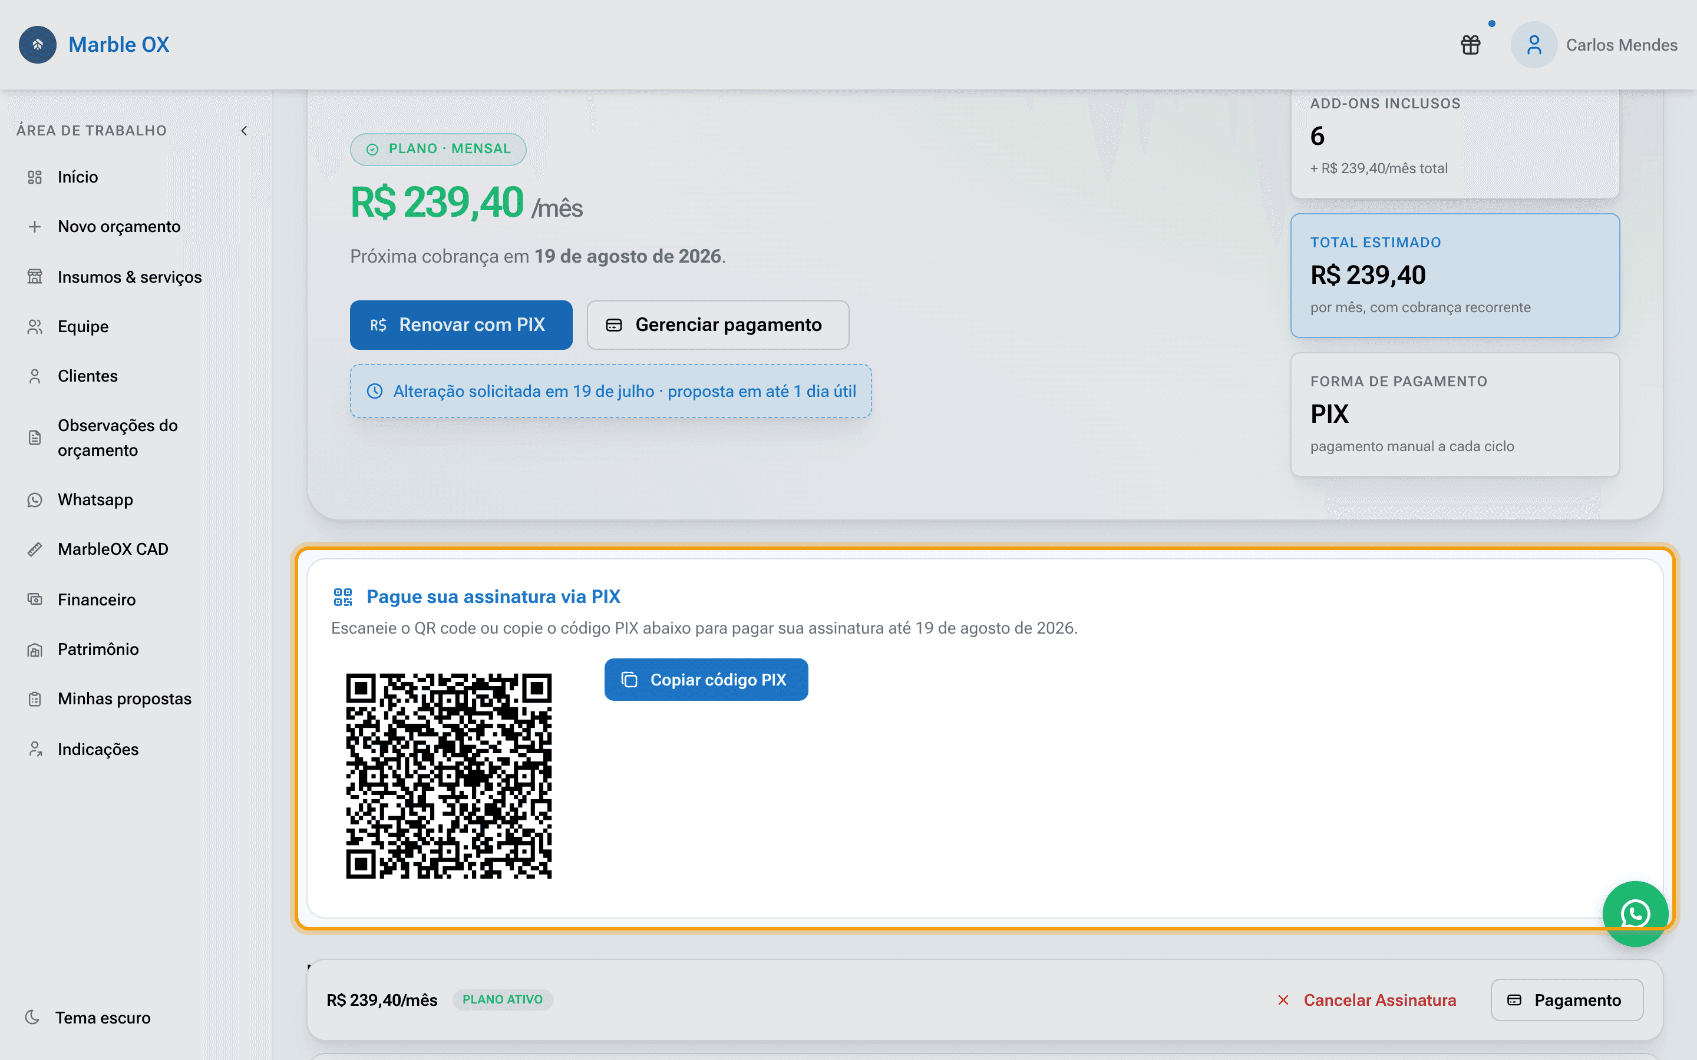The height and width of the screenshot is (1060, 1697).
Task: Toggle Tema escuro dark theme
Action: pyautogui.click(x=88, y=1017)
